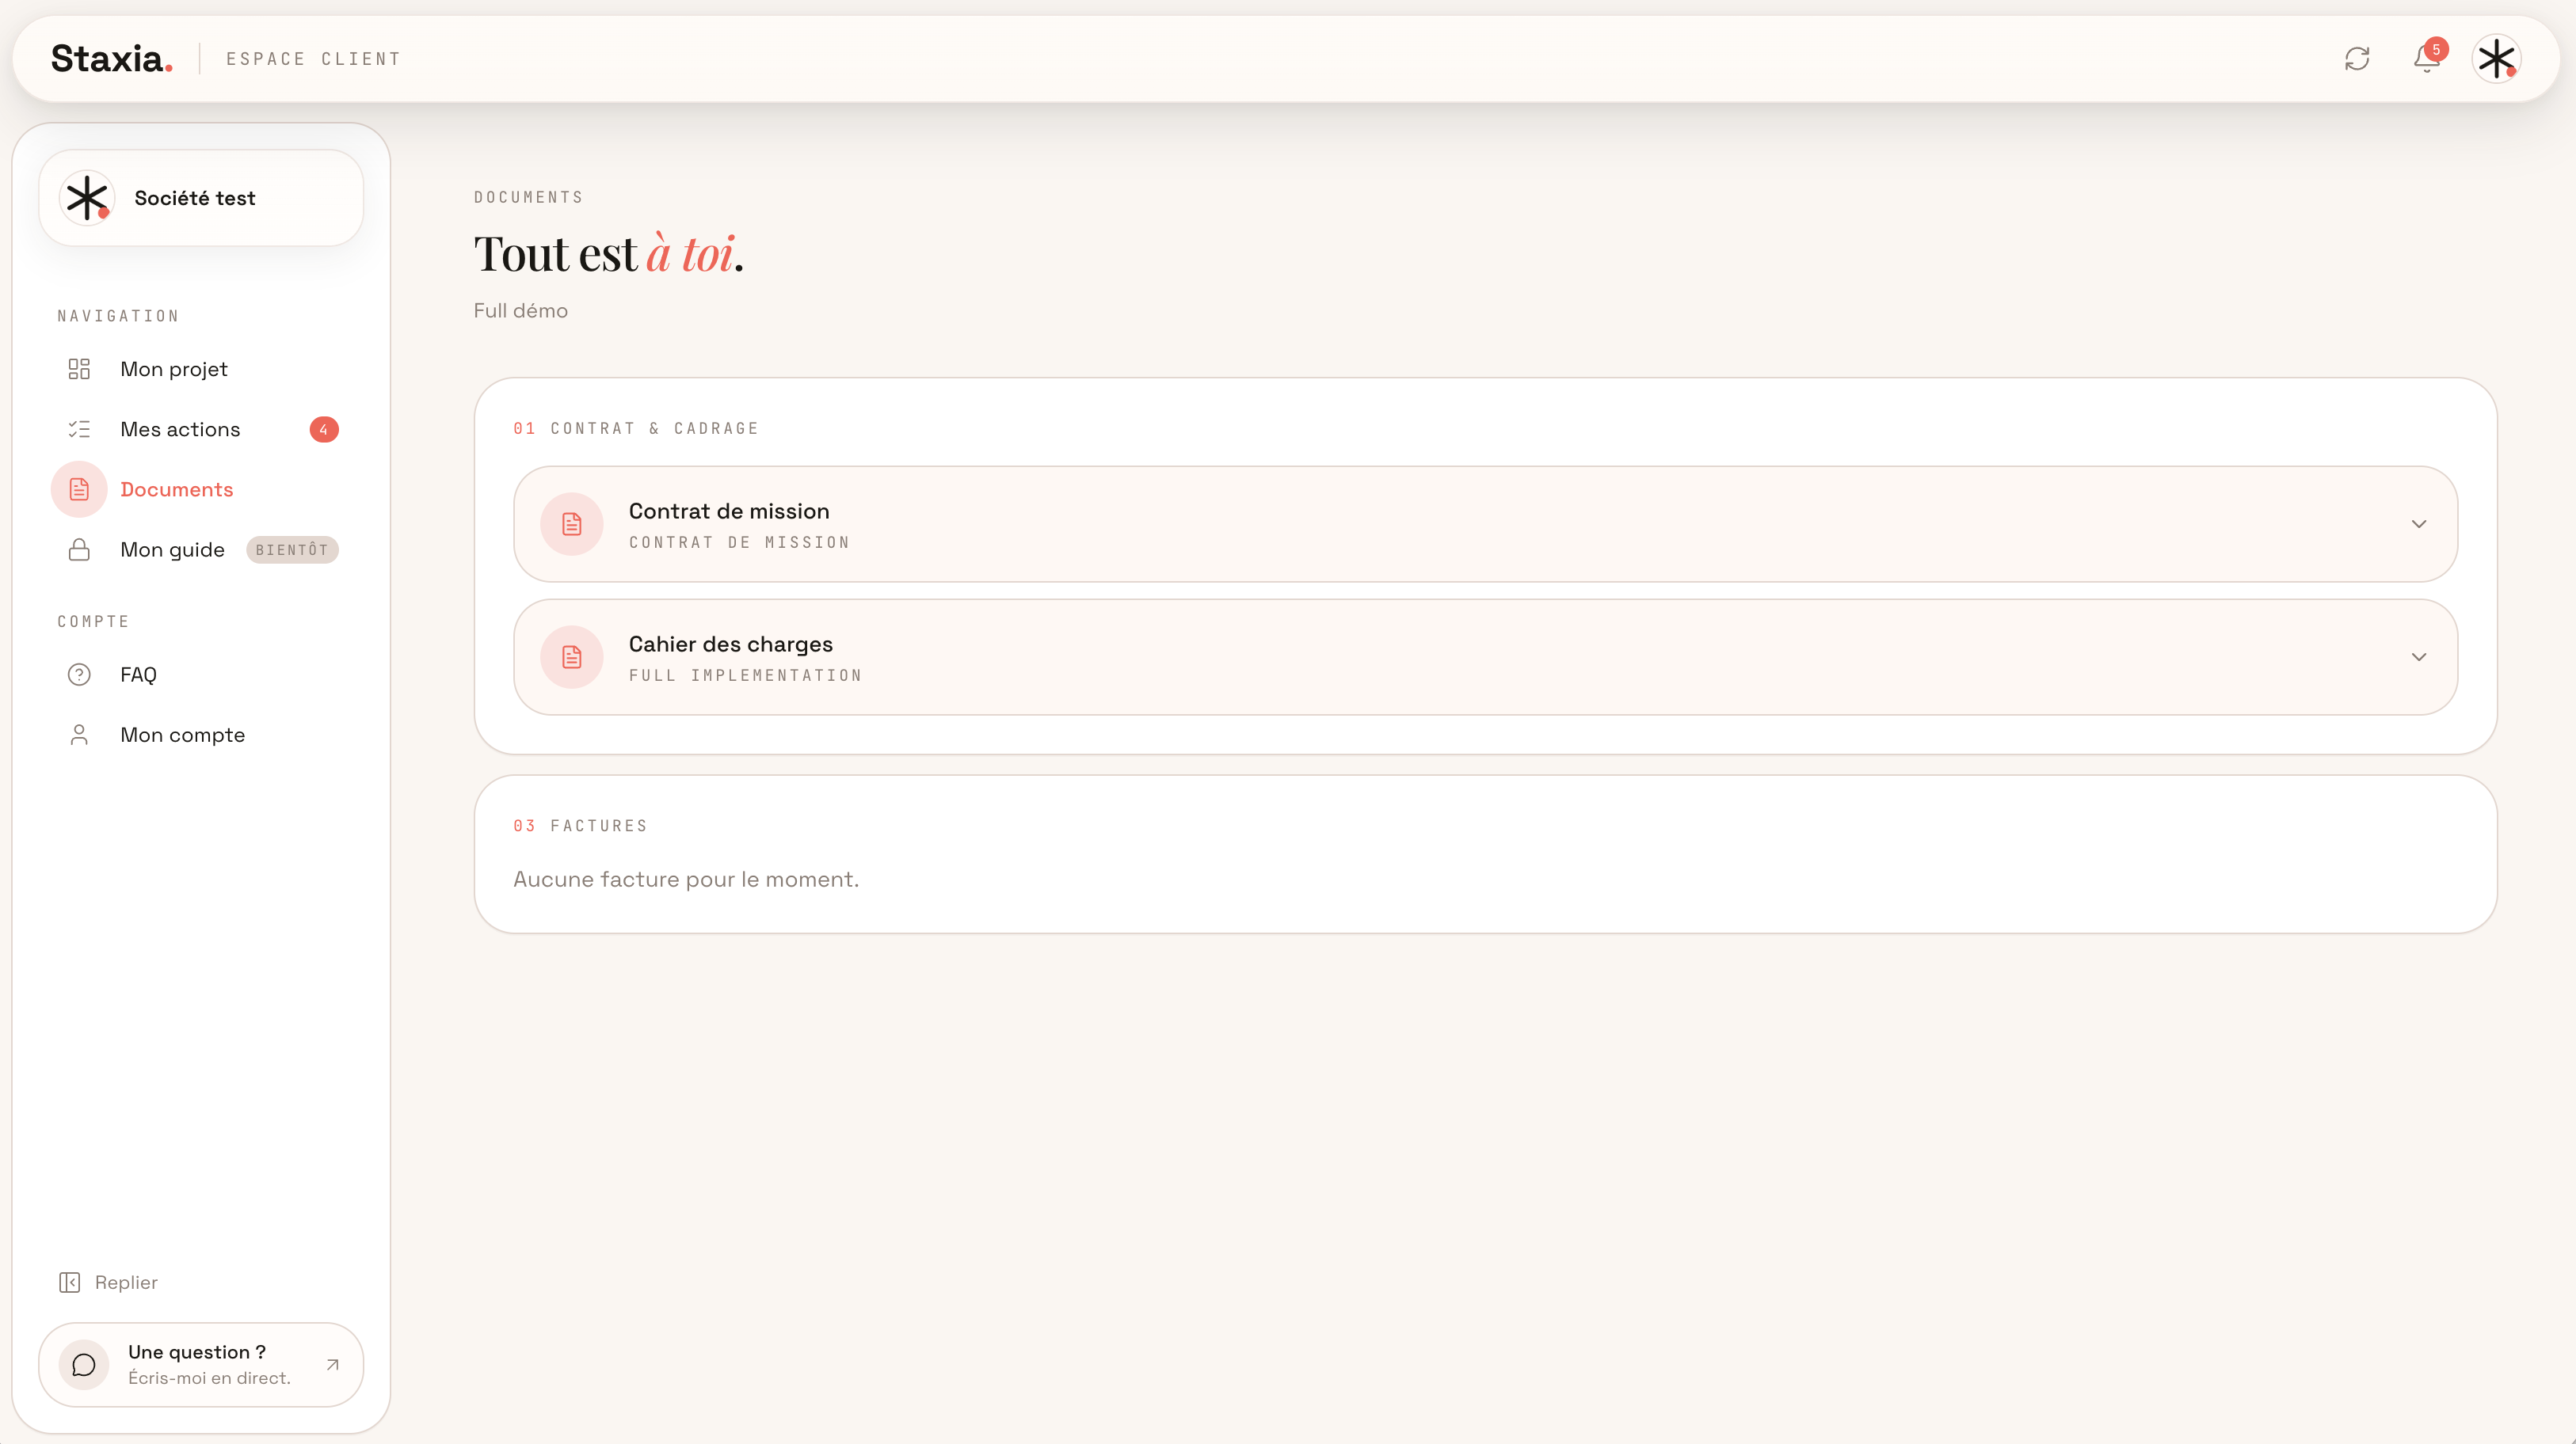Open Une question ? contact card

[x=201, y=1365]
